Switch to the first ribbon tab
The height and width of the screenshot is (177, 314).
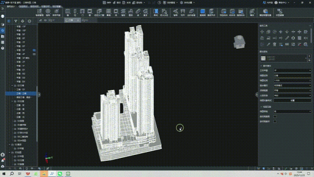click(x=11, y=6)
